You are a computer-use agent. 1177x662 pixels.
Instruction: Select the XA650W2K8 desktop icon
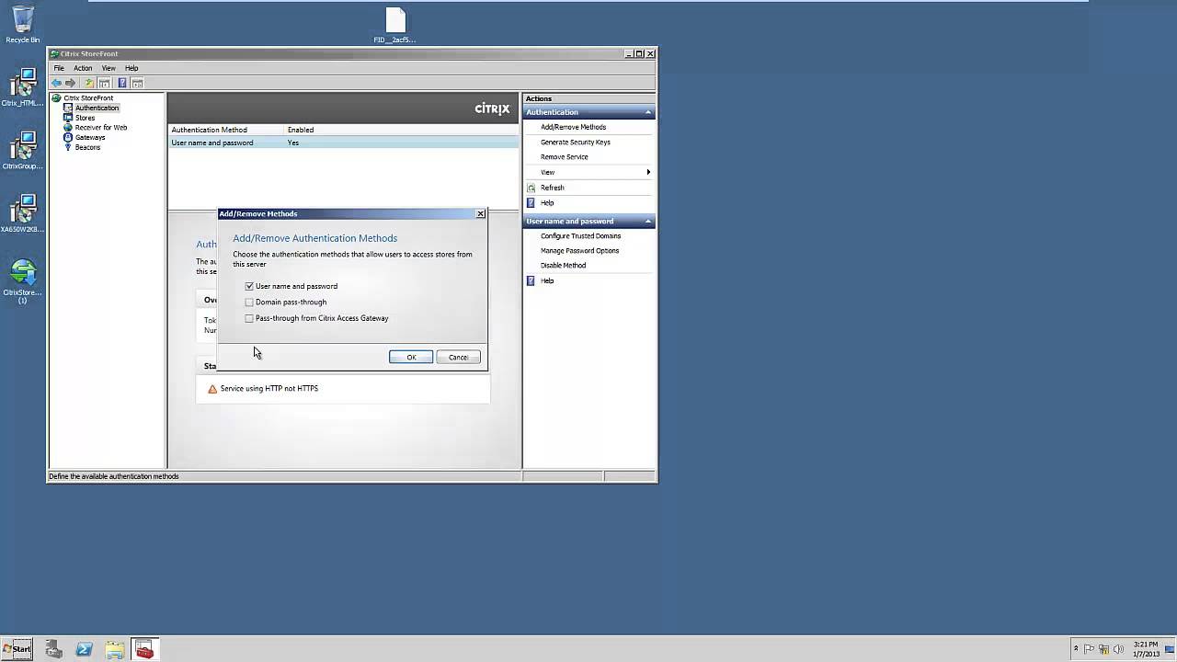(x=23, y=213)
